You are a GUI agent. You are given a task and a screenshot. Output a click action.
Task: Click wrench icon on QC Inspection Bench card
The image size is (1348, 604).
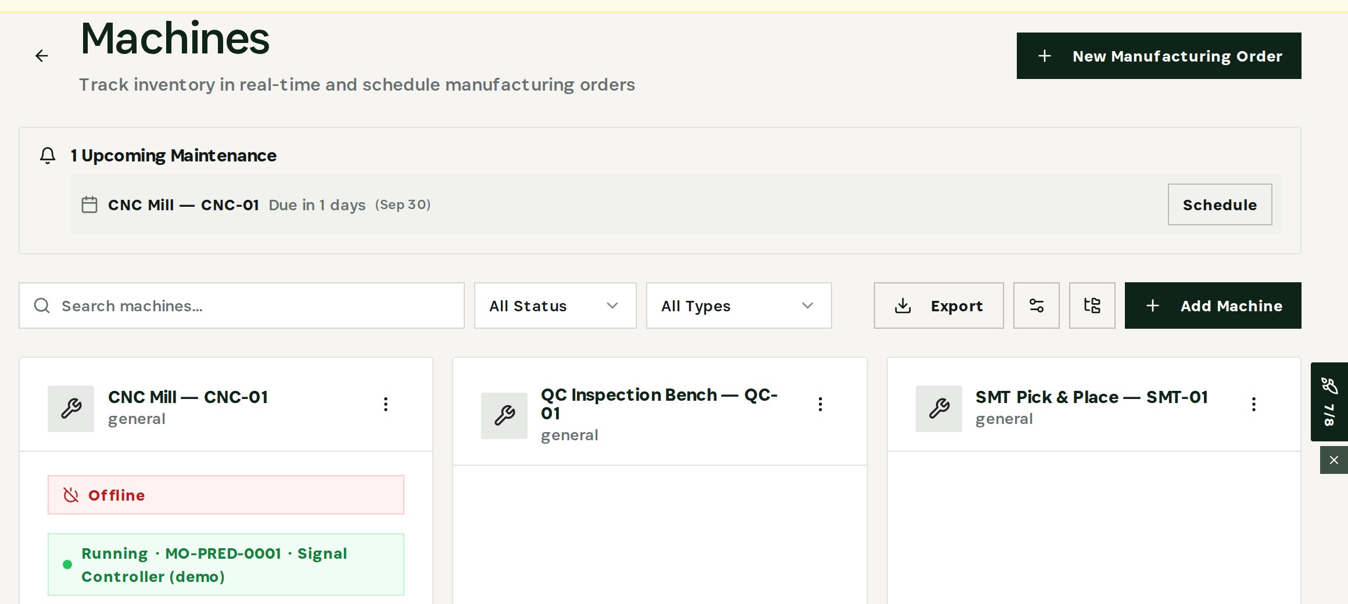[x=504, y=416]
